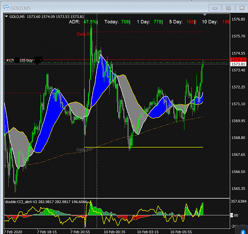This screenshot has width=248, height=234.
Task: Maximize the GOLD,M5 chart window
Action: tap(228, 8)
